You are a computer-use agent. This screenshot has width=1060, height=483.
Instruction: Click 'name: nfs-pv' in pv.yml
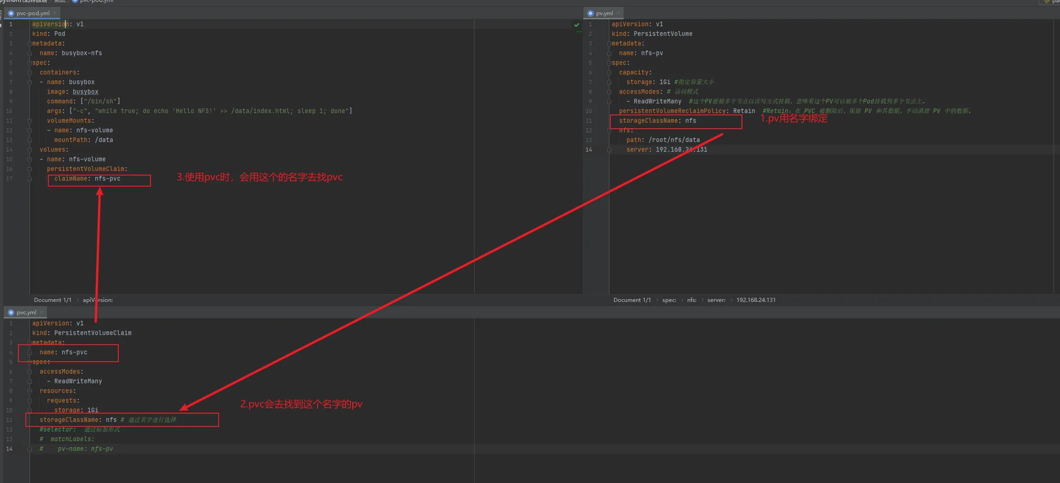click(x=641, y=53)
